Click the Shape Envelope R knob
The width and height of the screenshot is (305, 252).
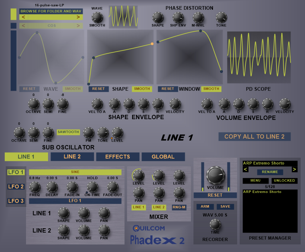(158, 104)
